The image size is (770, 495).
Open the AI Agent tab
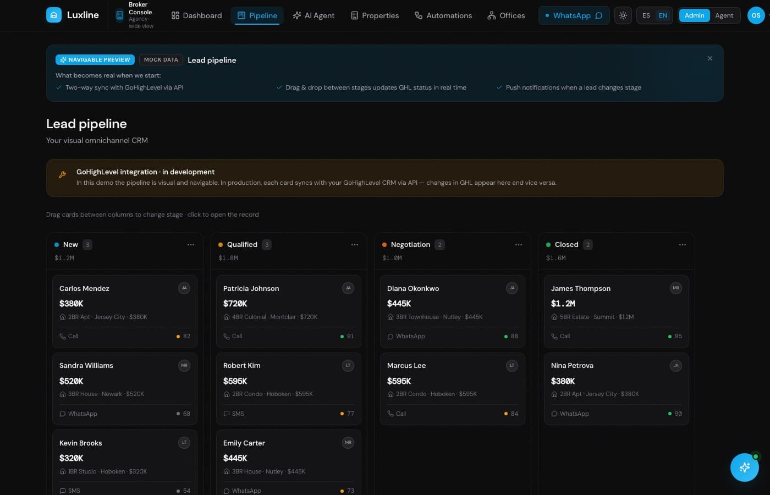(x=313, y=15)
